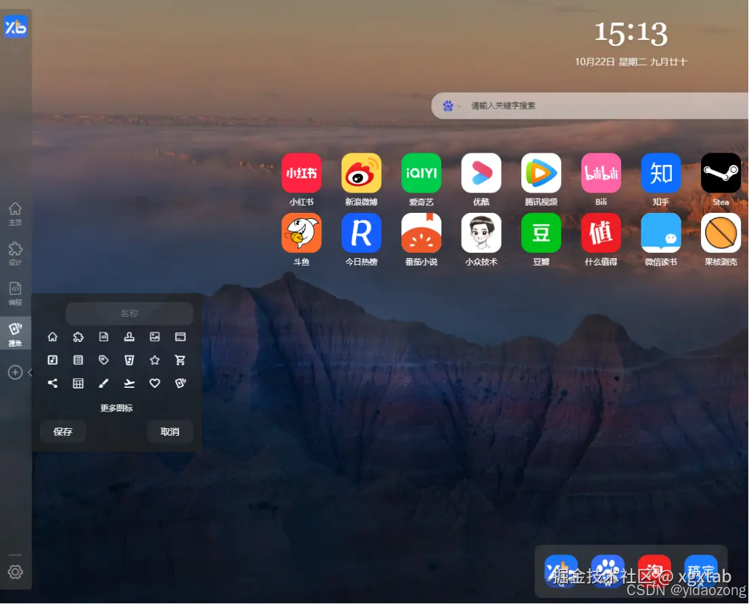
Task: Choose the puzzle piece icon in picker
Action: [x=78, y=337]
